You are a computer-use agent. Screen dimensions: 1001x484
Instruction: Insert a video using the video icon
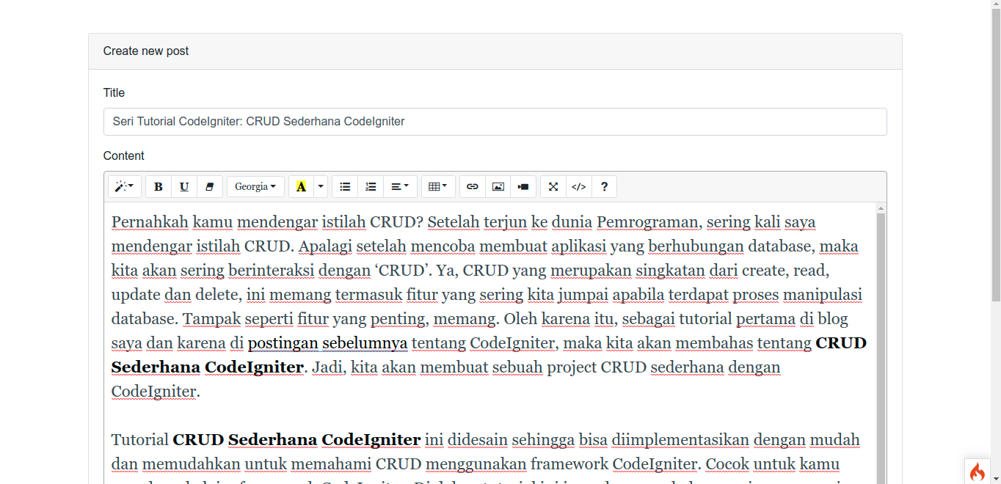[523, 186]
